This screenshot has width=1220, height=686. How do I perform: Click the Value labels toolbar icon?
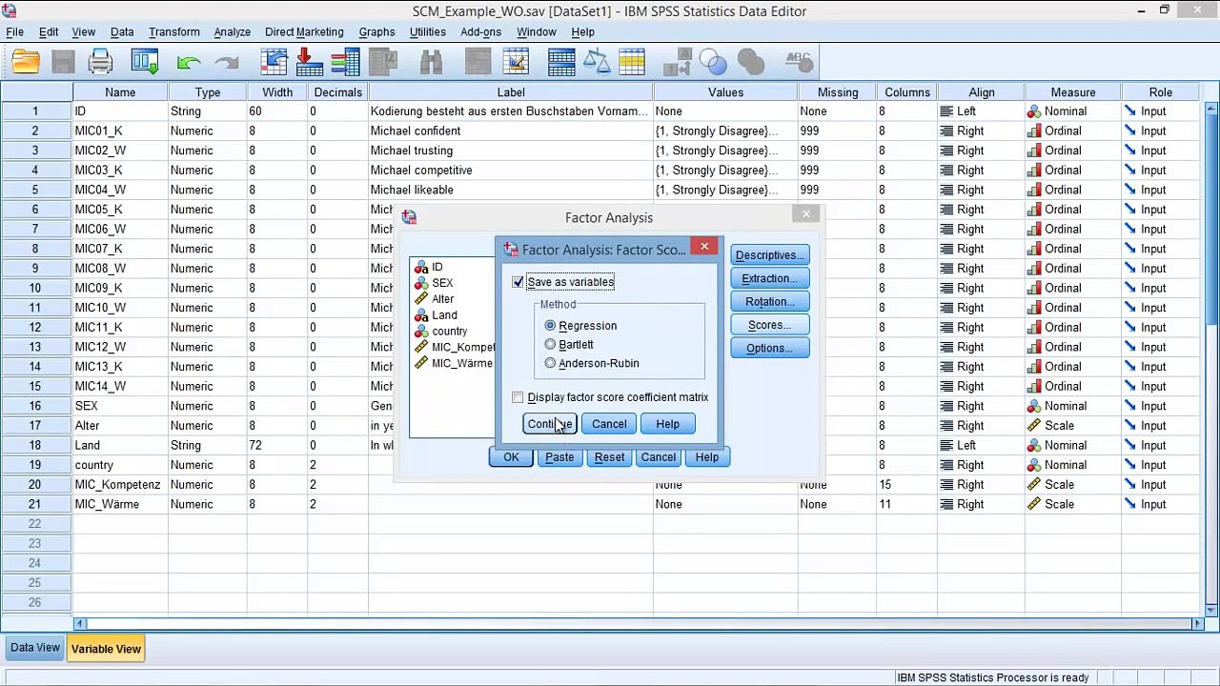click(677, 63)
